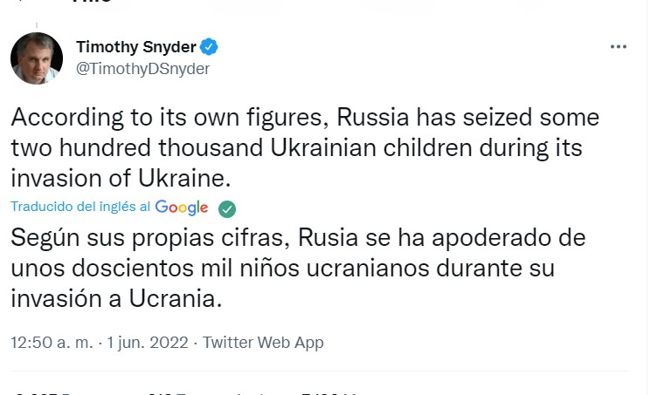Click the display name Timothy Snyder
Image resolution: width=671 pixels, height=395 pixels.
pyautogui.click(x=136, y=46)
